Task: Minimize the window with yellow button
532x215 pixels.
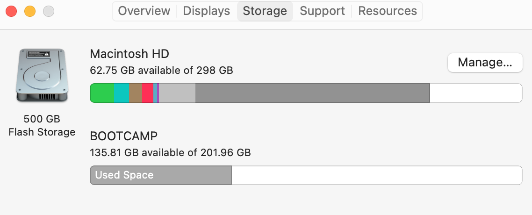Action: point(30,11)
